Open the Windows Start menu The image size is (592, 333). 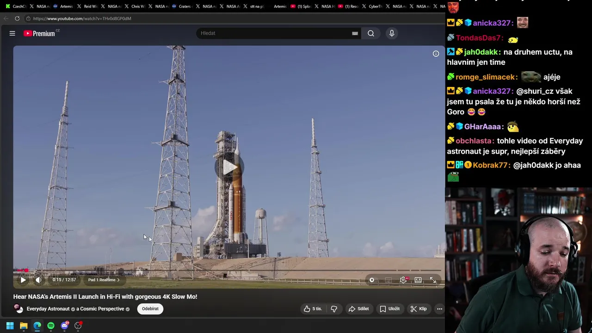tap(10, 326)
